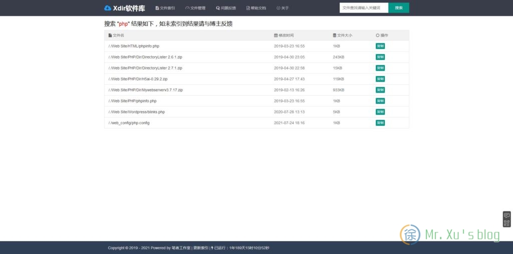The width and height of the screenshot is (513, 254).
Task: Show the QR code floating icon
Action: point(506,223)
